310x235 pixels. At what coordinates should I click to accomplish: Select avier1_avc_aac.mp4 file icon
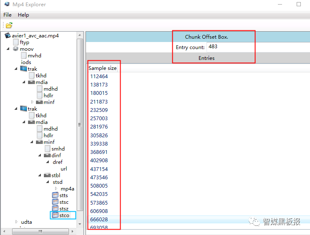click(8, 35)
